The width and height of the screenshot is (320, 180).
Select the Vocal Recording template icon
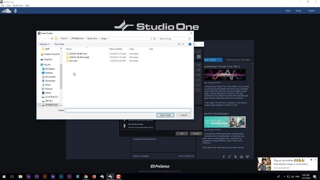coord(124,125)
